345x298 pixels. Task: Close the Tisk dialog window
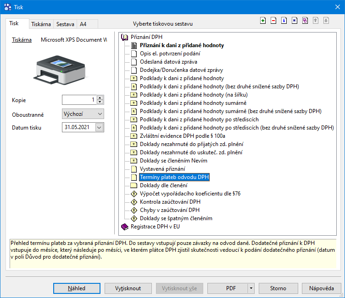point(338,7)
